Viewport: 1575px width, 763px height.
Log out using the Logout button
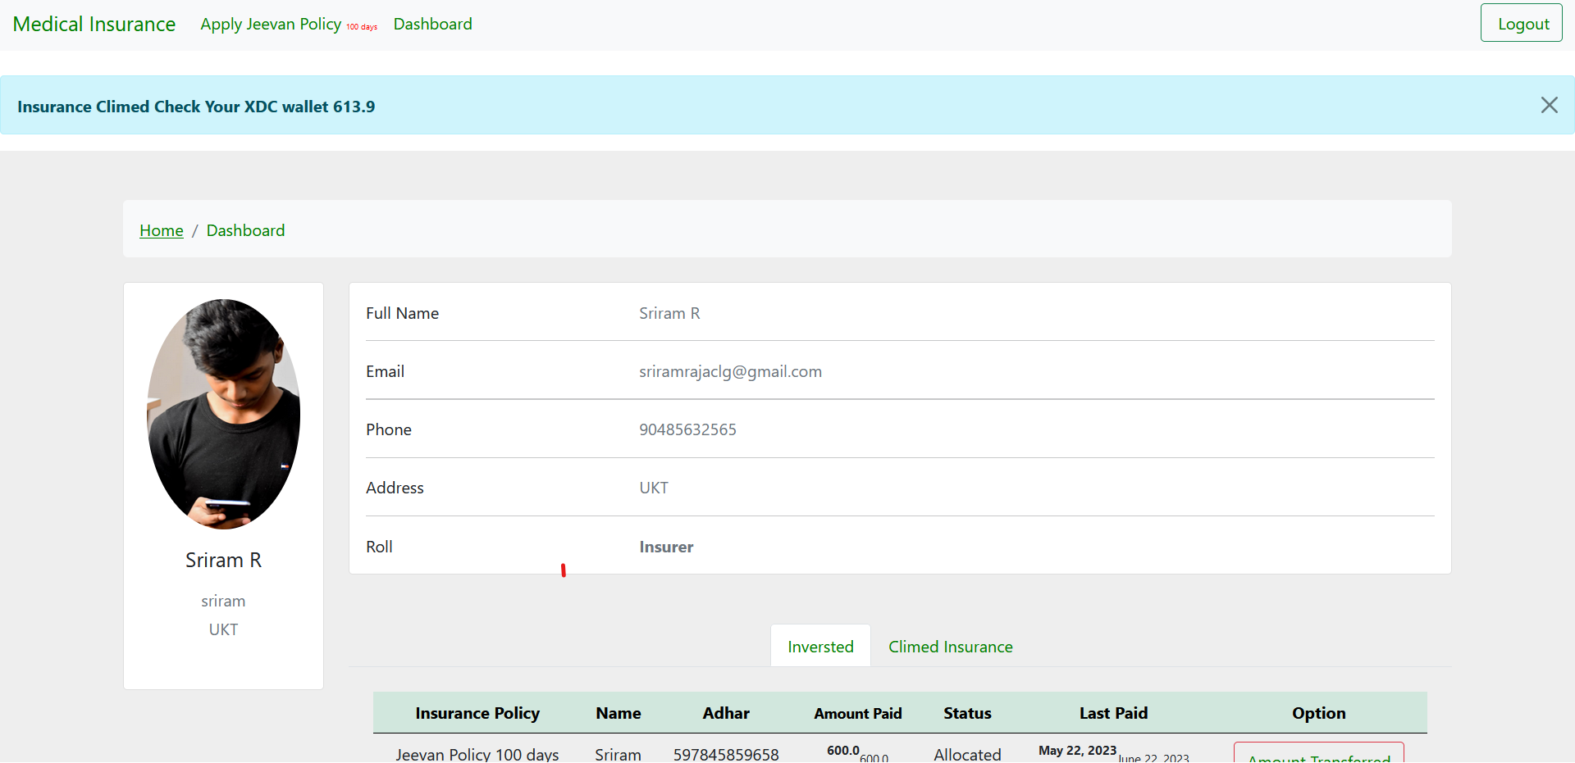click(x=1522, y=23)
